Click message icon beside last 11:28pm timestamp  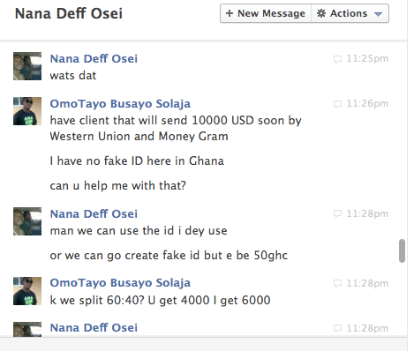(337, 328)
